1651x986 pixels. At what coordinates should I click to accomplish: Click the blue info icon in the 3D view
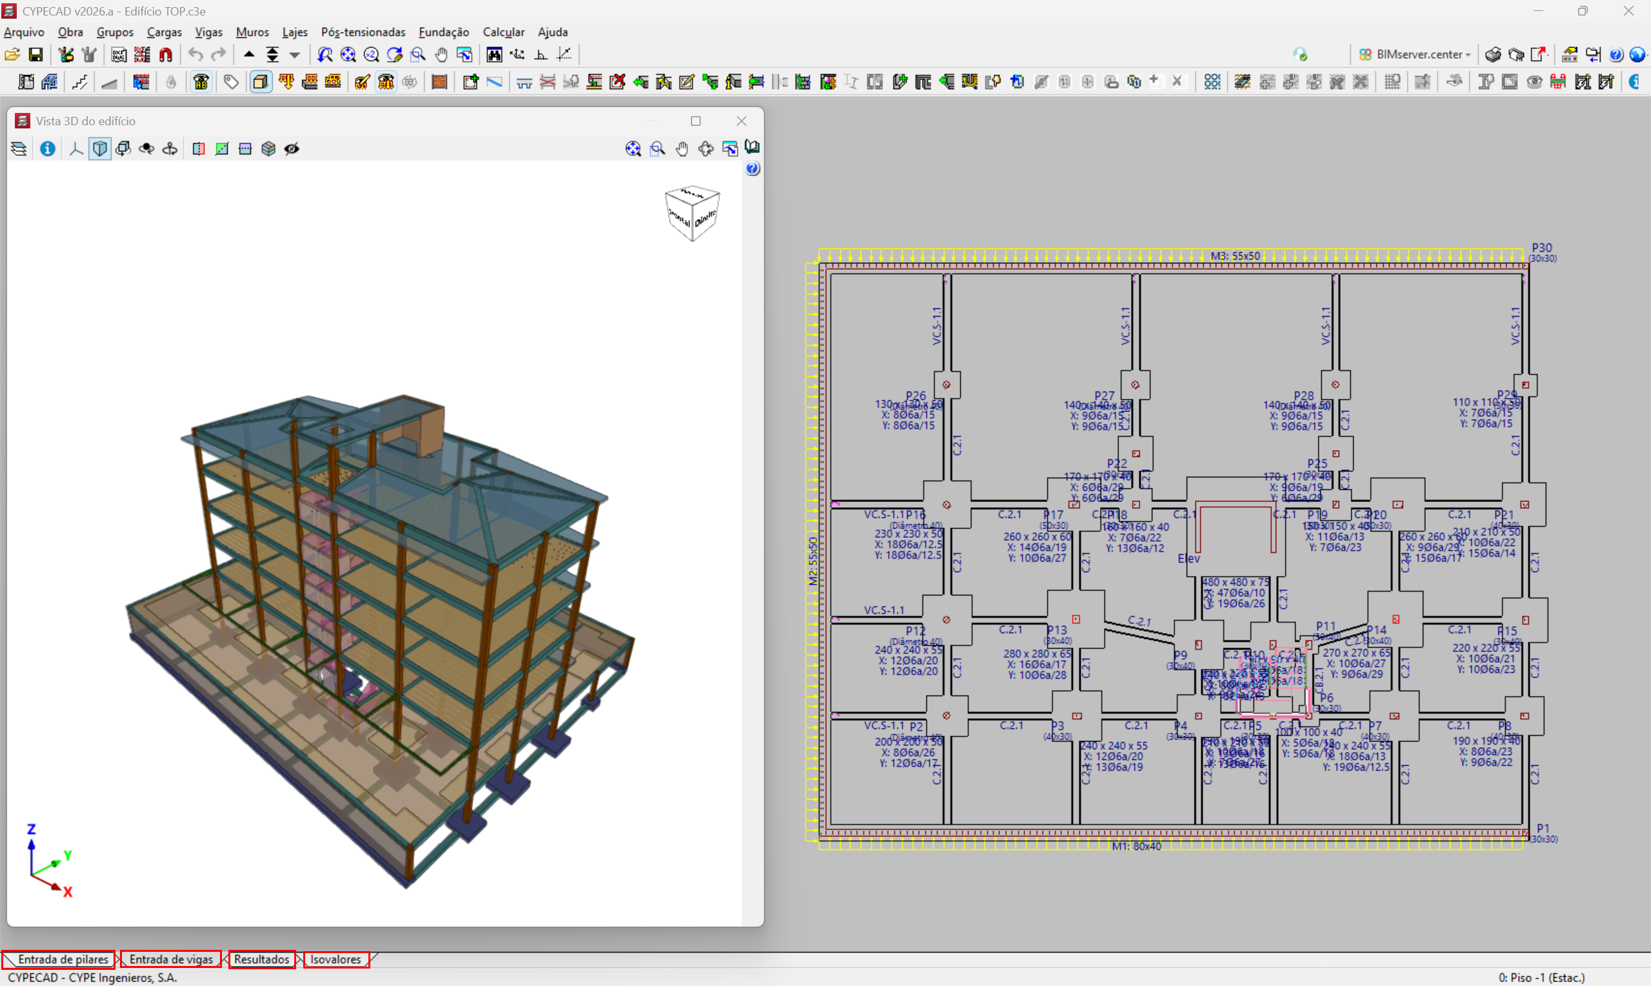pyautogui.click(x=47, y=149)
